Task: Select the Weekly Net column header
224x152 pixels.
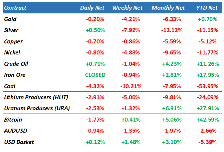Action: 128,8
